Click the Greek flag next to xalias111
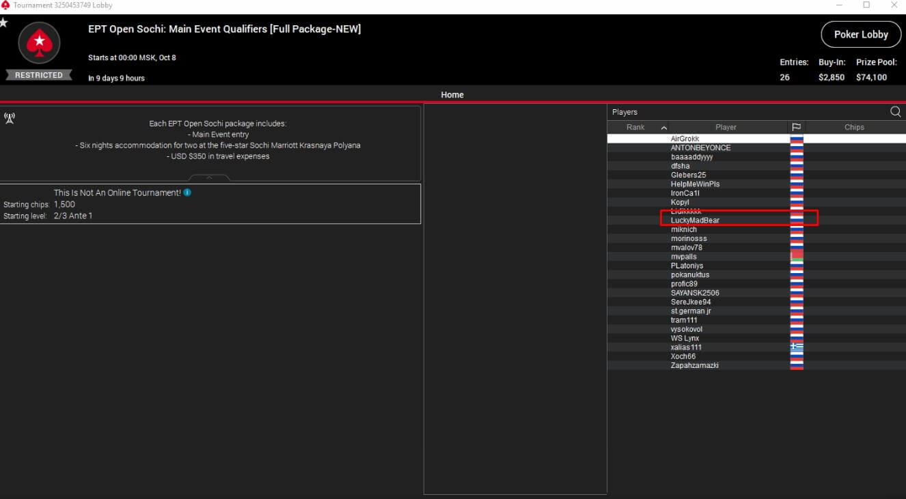906x499 pixels. point(796,347)
